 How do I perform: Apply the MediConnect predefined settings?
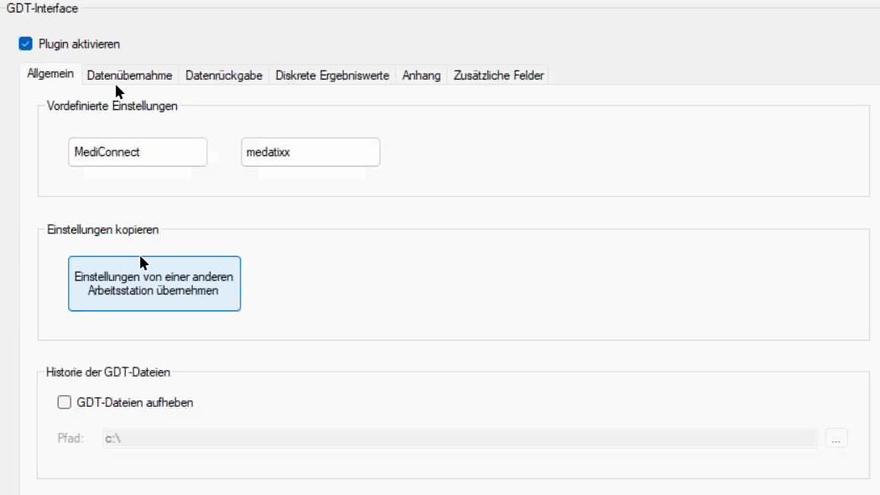coord(138,153)
